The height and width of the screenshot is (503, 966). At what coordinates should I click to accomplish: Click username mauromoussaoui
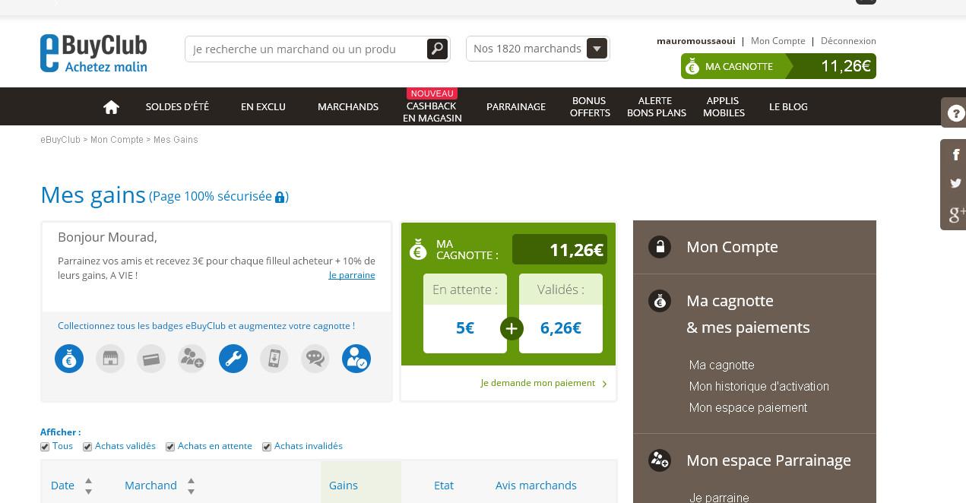click(x=696, y=41)
